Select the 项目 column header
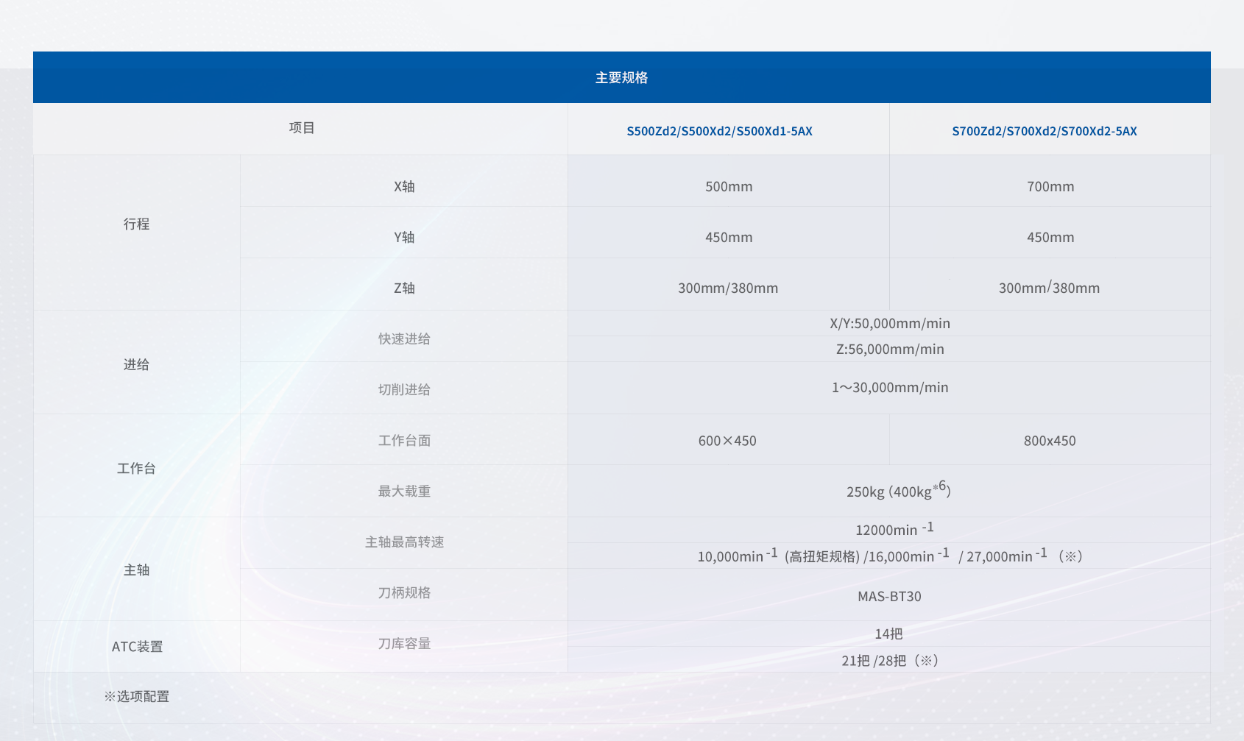1244x741 pixels. click(x=301, y=128)
